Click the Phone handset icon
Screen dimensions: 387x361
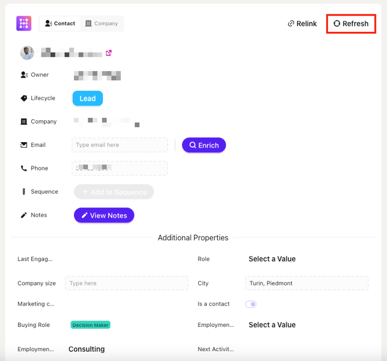[x=24, y=169]
